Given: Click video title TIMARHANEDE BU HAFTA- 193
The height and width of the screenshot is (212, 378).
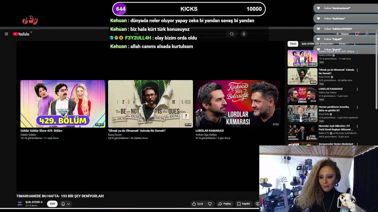Looking at the screenshot, I should (60, 196).
